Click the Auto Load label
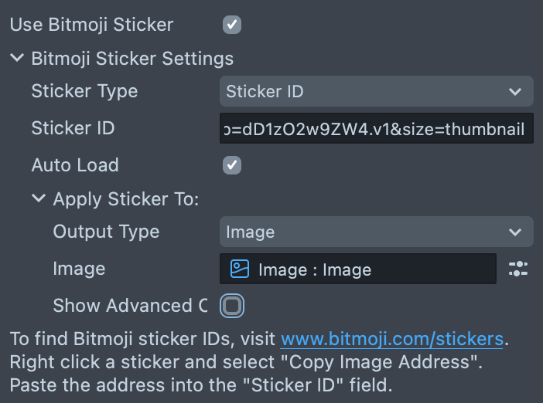The width and height of the screenshot is (543, 403). click(75, 165)
